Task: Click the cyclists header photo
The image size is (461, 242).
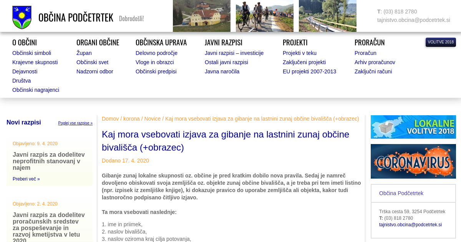Action: [264, 16]
